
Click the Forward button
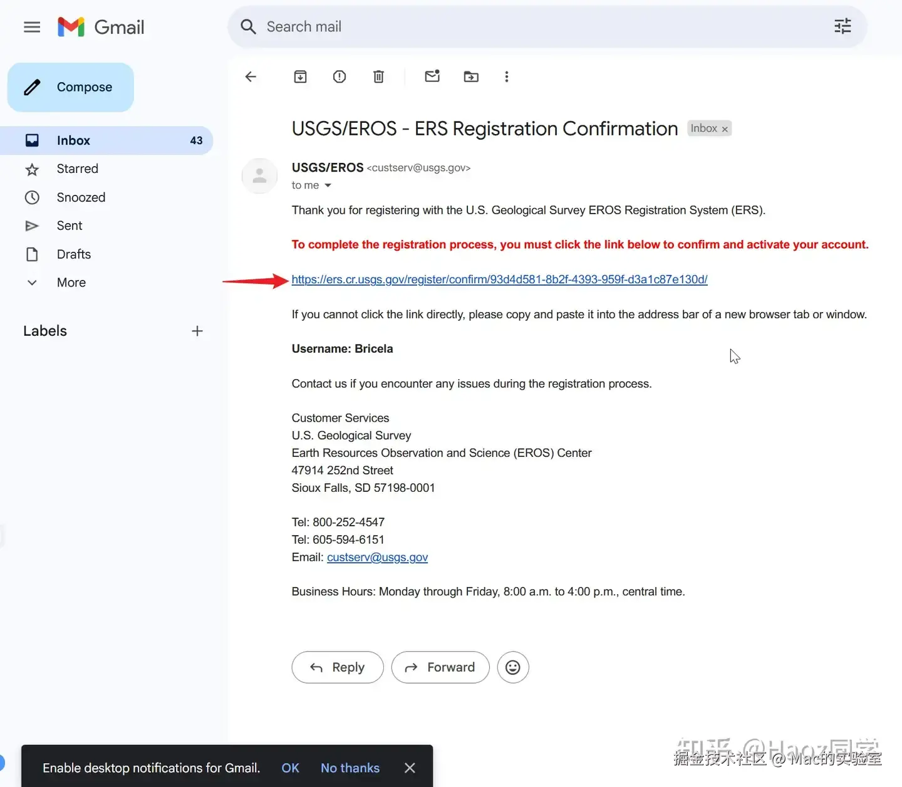[x=440, y=667]
